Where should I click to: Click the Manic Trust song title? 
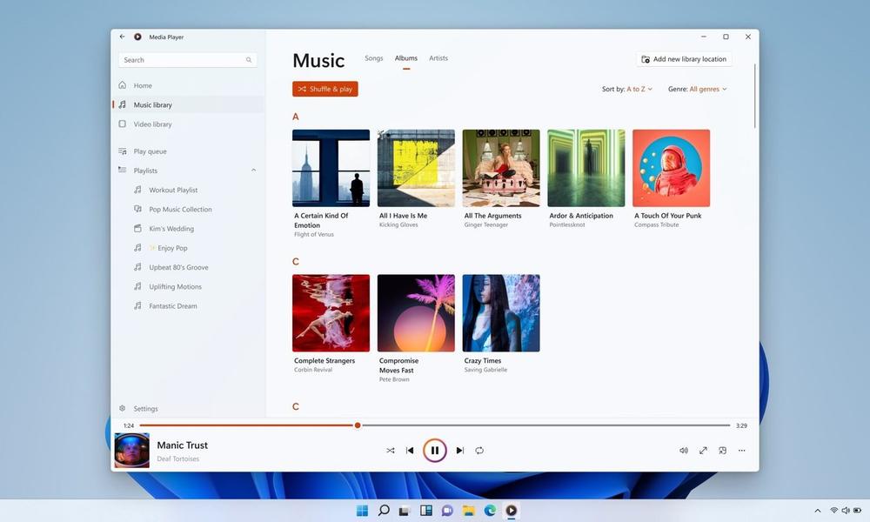(x=183, y=445)
